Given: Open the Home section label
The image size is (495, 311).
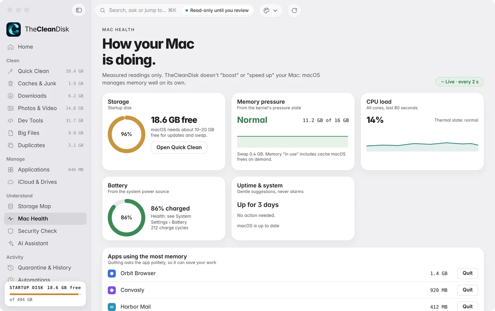Looking at the screenshot, I should pyautogui.click(x=26, y=47).
